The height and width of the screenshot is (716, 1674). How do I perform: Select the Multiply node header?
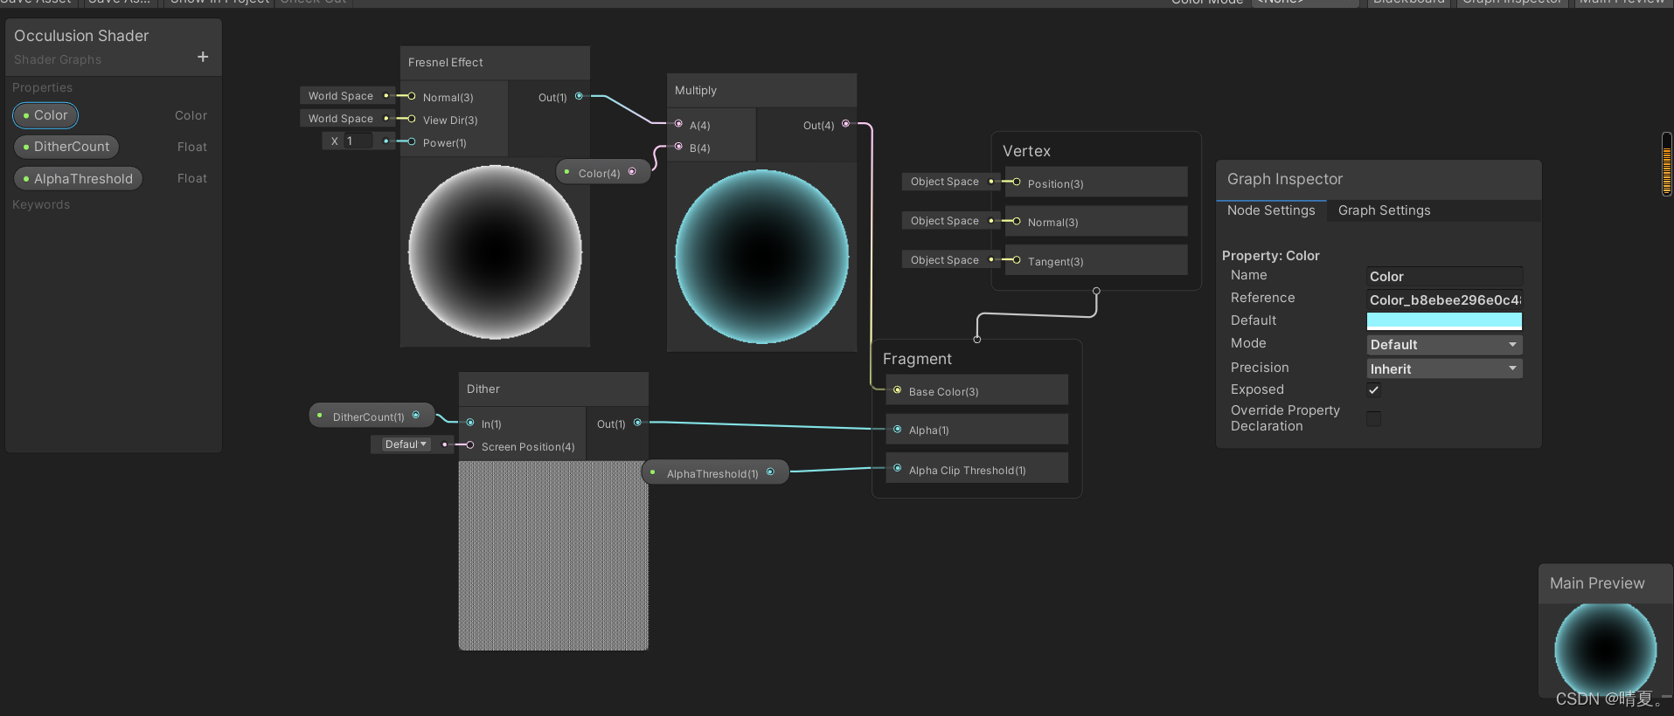761,91
